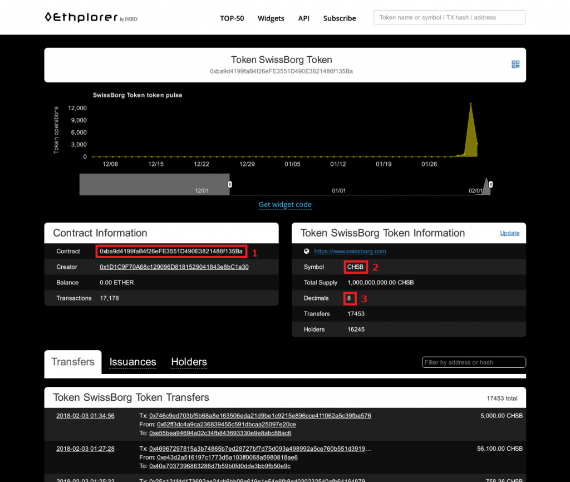
Task: Click the Subscribe menu item
Action: point(340,18)
